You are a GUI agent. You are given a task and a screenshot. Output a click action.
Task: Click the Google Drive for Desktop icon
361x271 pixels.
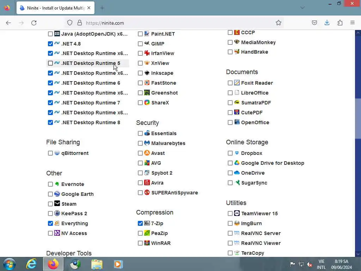(237, 163)
